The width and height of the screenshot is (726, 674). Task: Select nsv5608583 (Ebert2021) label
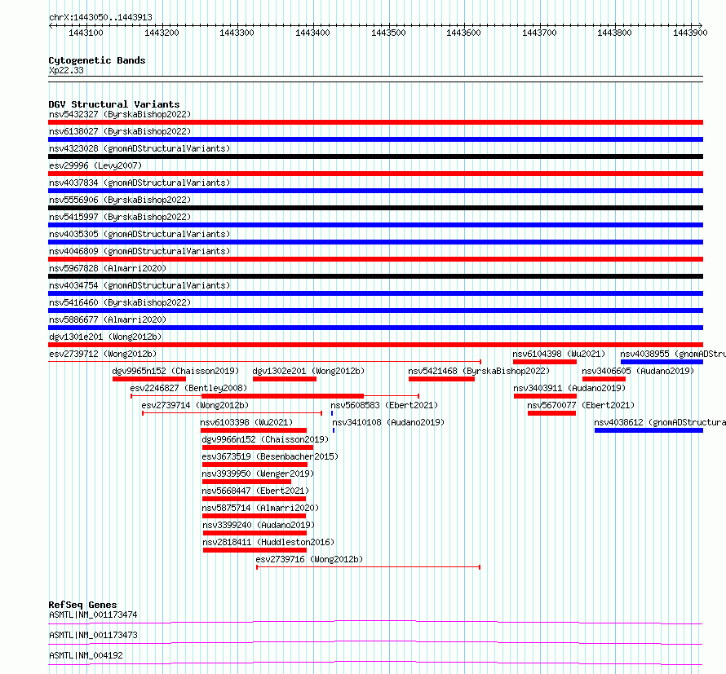tap(384, 405)
